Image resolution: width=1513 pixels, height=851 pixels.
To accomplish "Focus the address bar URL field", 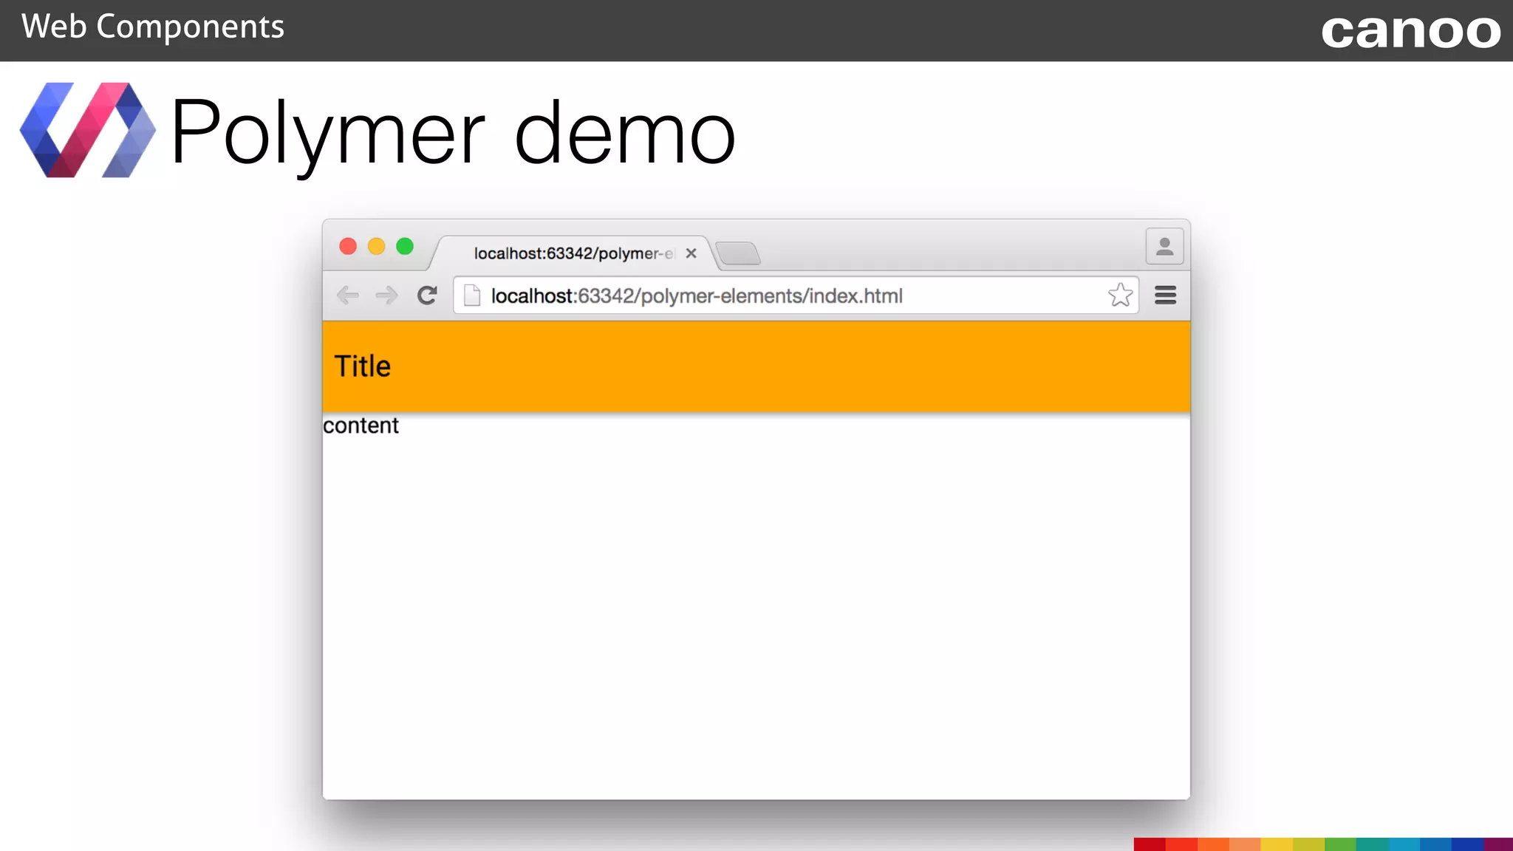I will (796, 295).
